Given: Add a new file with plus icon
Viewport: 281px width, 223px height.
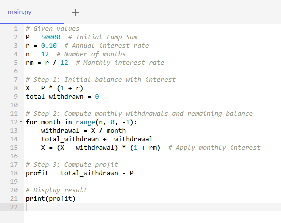Looking at the screenshot, I should 76,12.
